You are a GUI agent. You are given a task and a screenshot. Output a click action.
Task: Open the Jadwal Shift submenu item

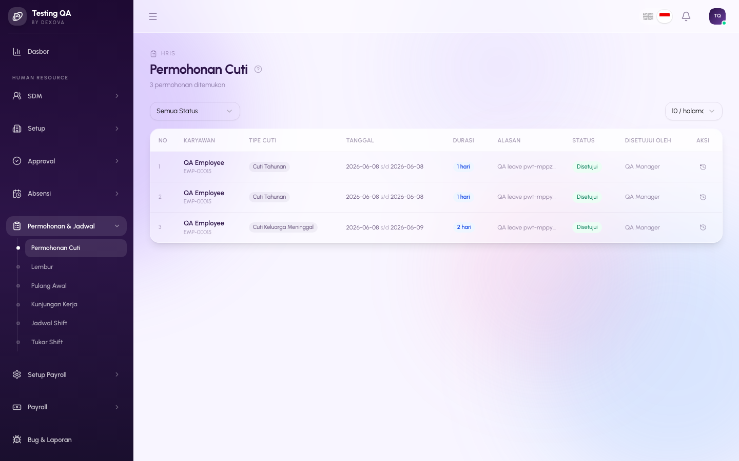(76, 323)
